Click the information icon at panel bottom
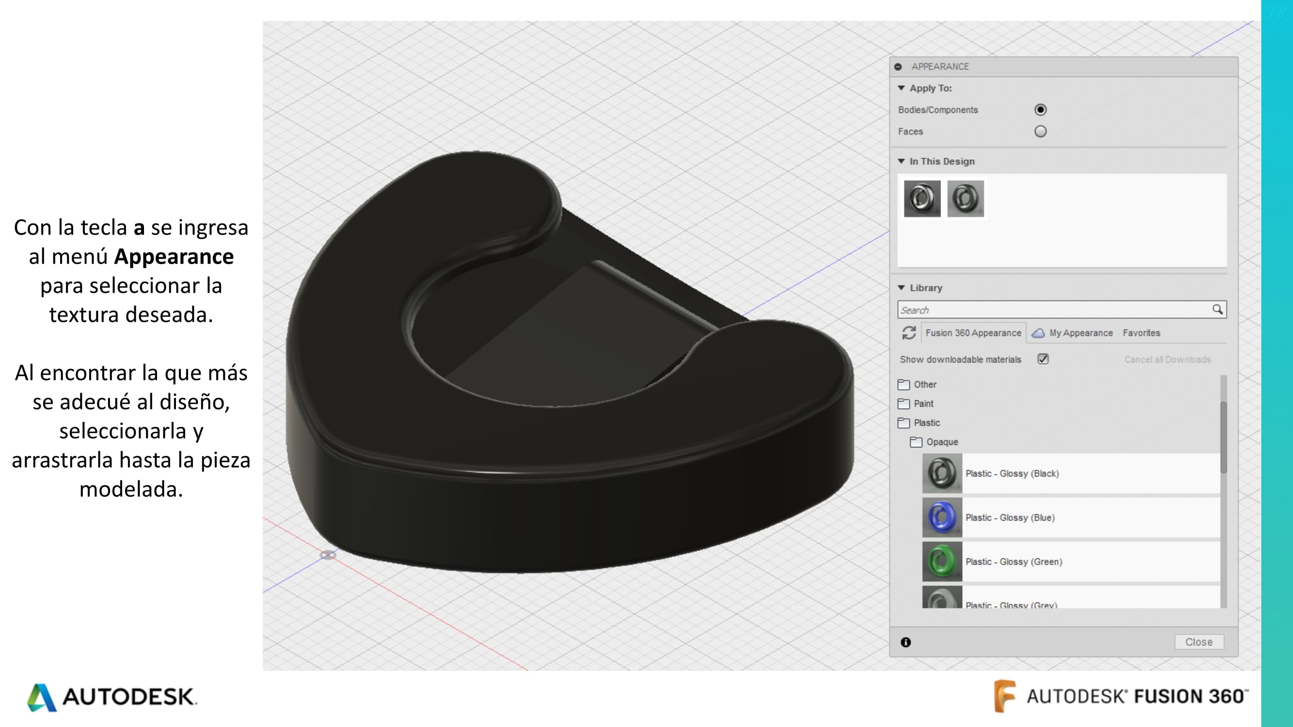Screen dimensions: 1293x727 906,642
